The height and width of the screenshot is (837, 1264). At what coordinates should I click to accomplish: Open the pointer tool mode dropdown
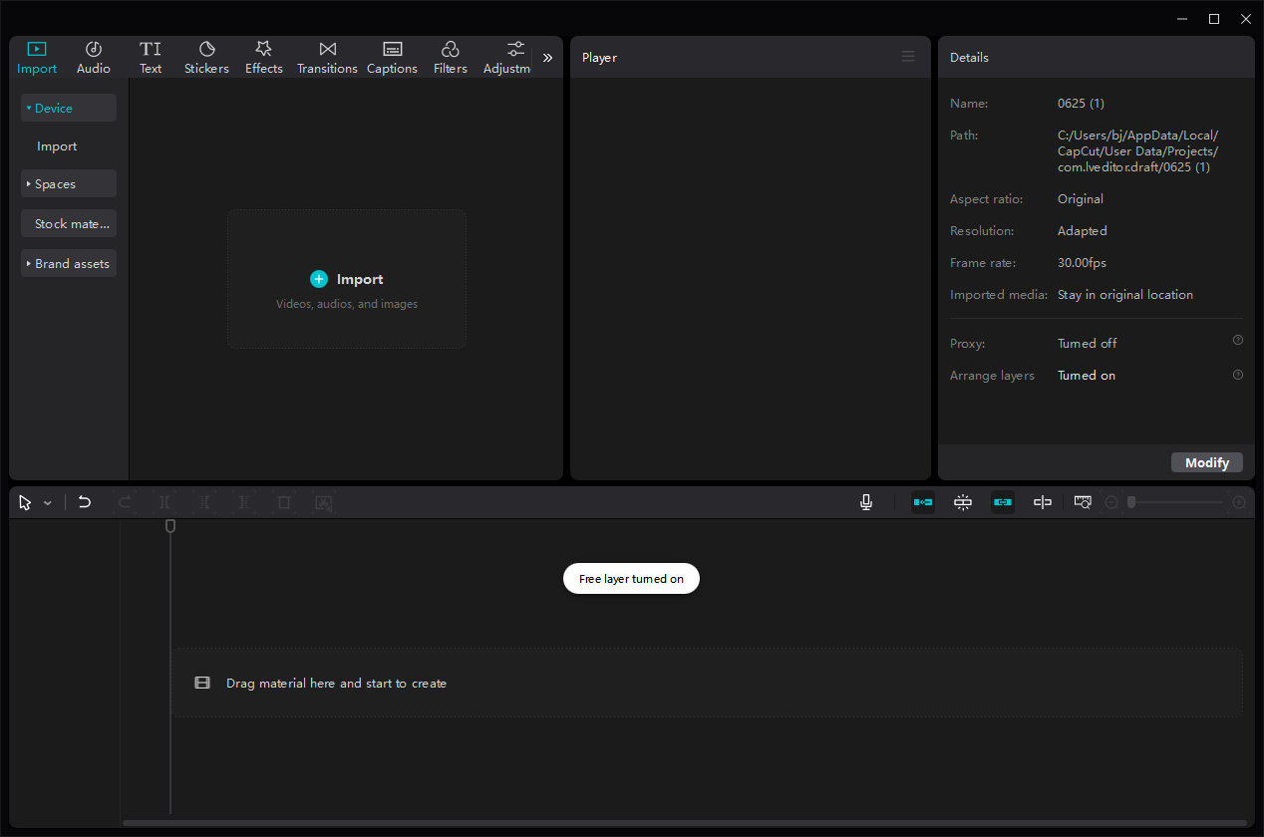pyautogui.click(x=48, y=503)
